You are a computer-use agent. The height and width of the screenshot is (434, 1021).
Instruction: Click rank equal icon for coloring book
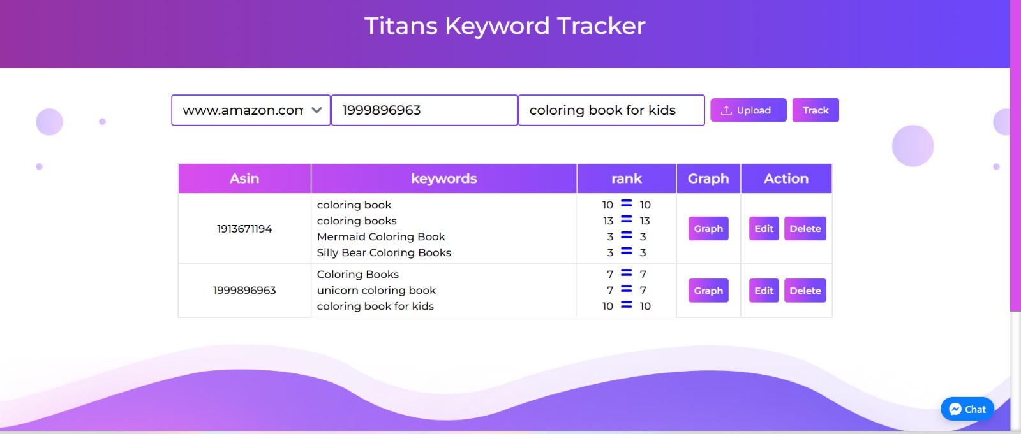pyautogui.click(x=627, y=204)
